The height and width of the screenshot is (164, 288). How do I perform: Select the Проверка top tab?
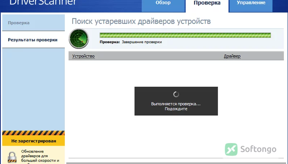[x=207, y=5]
